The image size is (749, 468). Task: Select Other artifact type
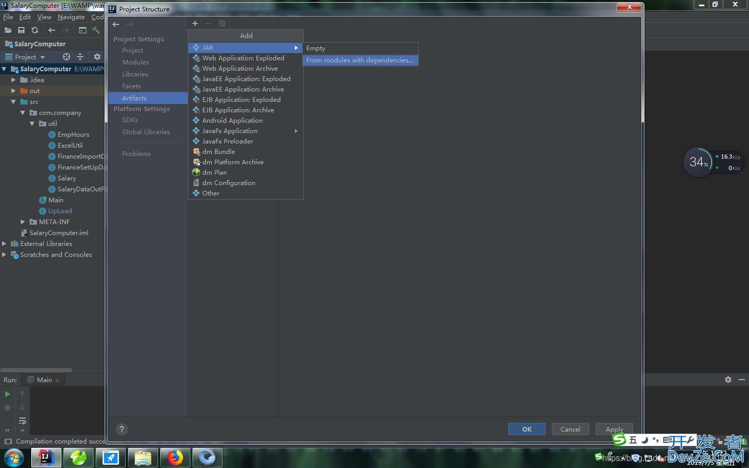(246, 193)
